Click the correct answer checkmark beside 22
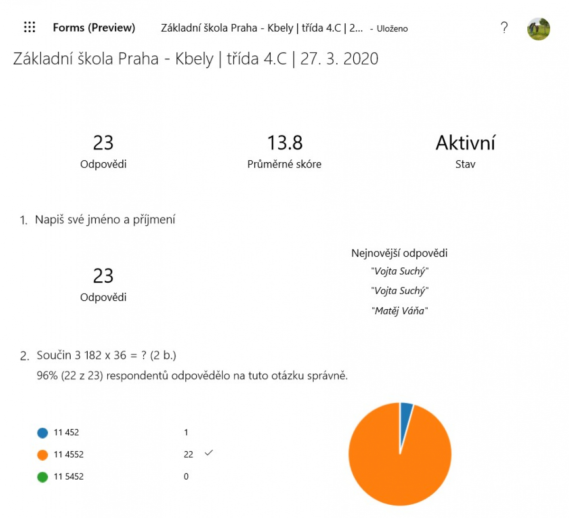The image size is (569, 518). (x=209, y=453)
